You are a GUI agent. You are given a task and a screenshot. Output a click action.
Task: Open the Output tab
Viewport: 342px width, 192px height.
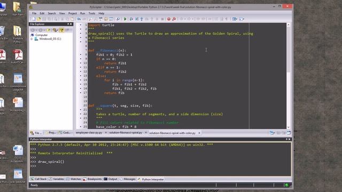coord(111,179)
